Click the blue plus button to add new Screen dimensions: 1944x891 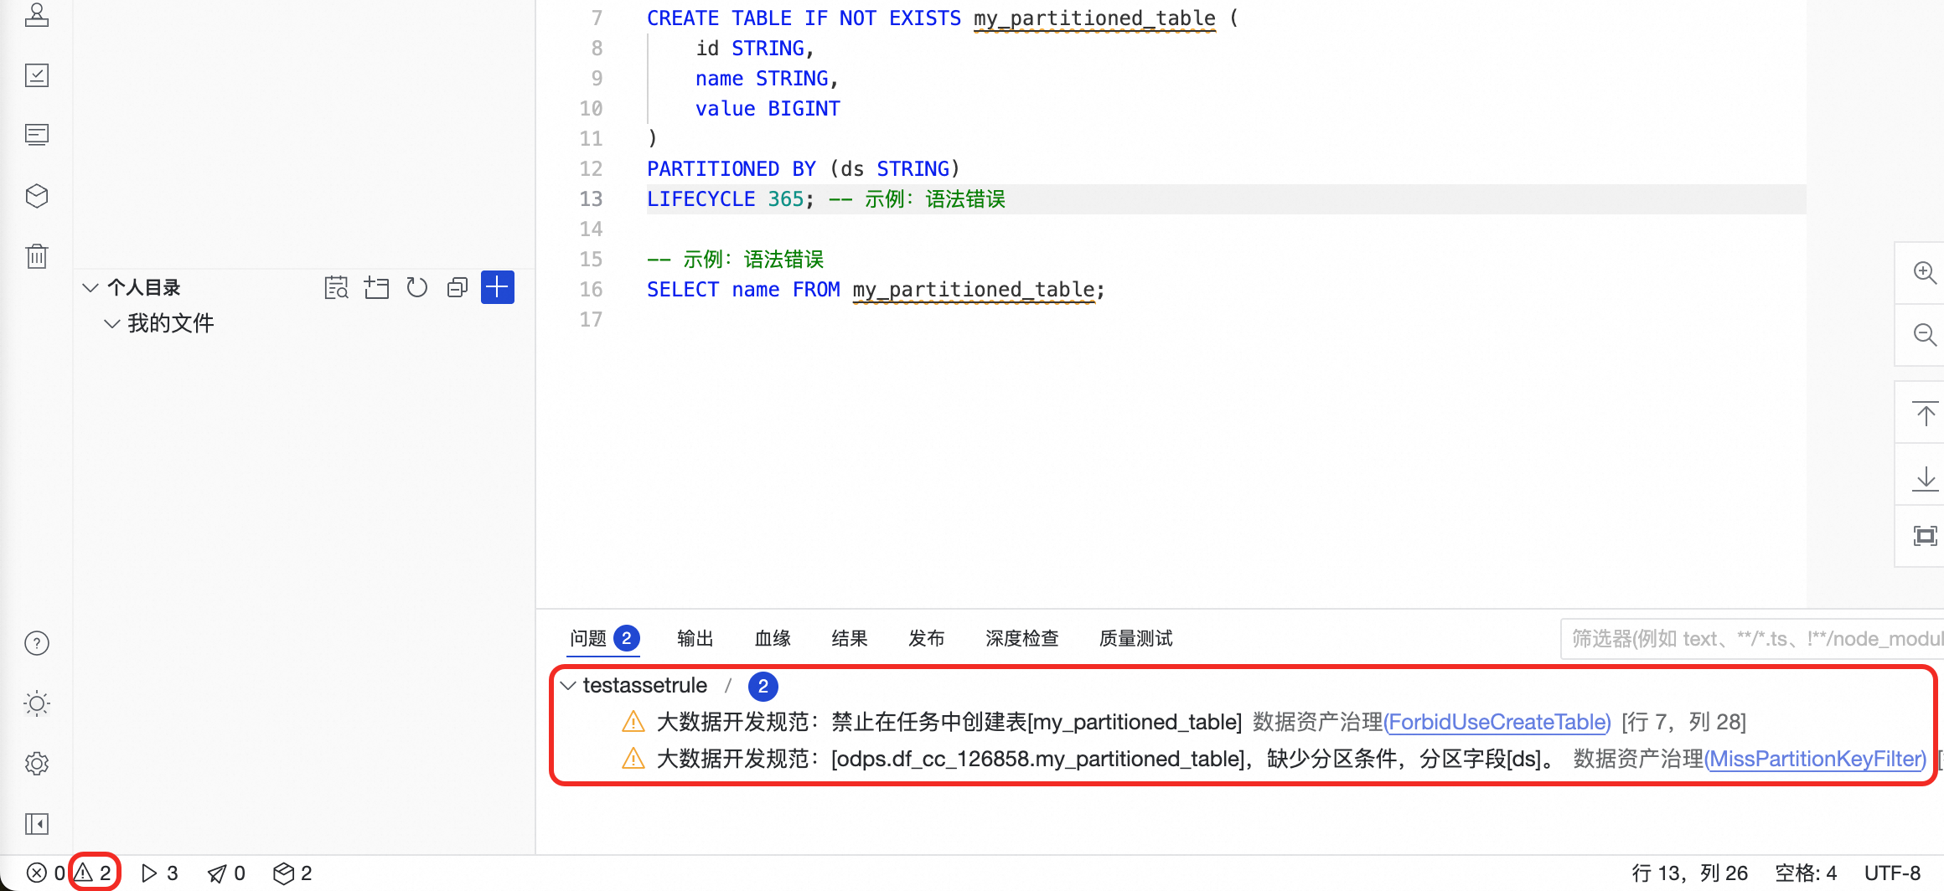498,287
